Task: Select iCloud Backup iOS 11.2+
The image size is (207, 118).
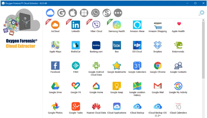Action: [x=158, y=109]
